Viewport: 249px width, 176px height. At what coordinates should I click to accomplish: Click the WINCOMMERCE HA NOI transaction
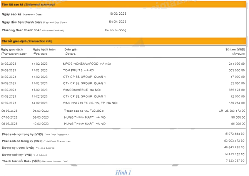click(84, 90)
